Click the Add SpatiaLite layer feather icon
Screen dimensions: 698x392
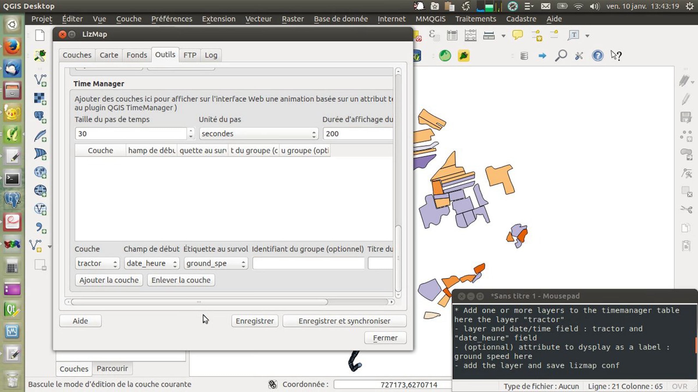(40, 136)
